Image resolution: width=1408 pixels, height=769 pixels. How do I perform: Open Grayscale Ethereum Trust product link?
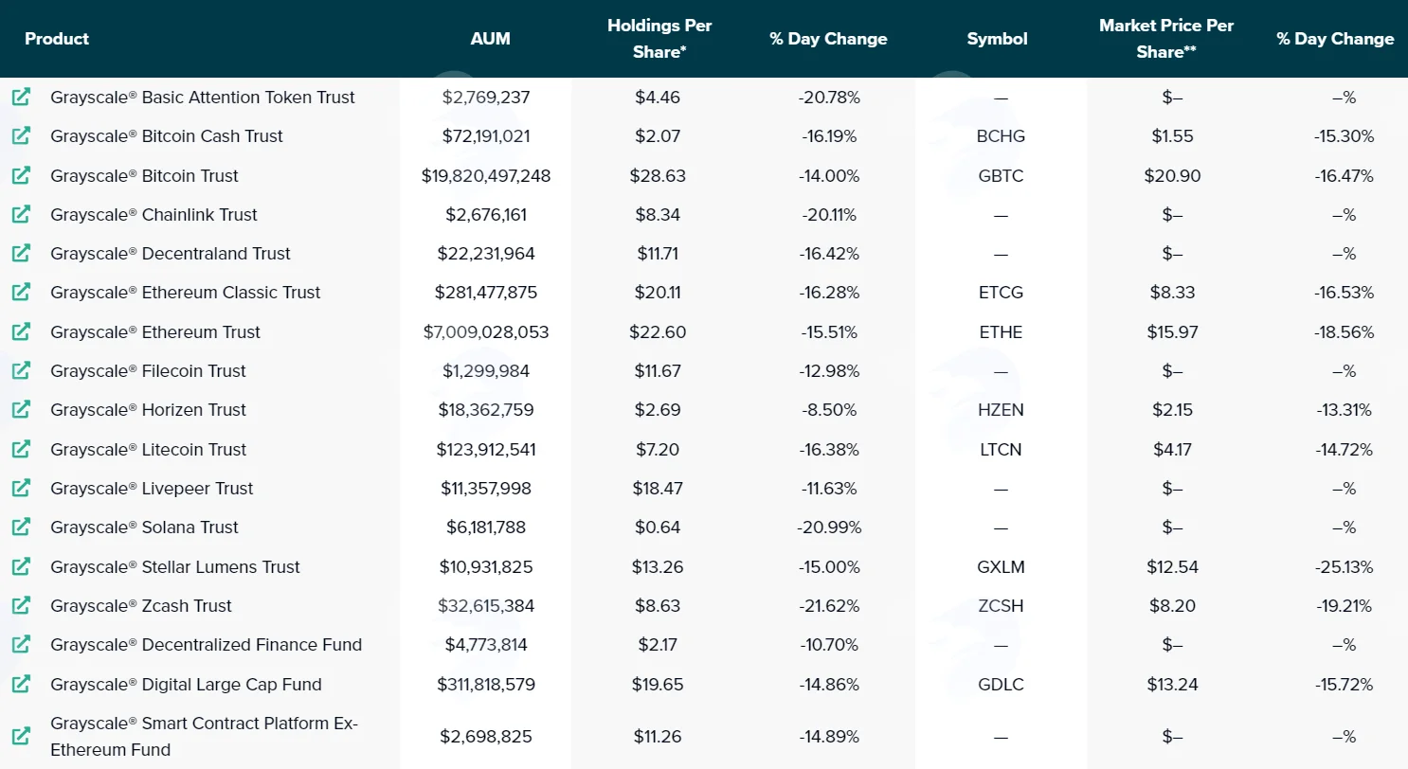click(155, 331)
